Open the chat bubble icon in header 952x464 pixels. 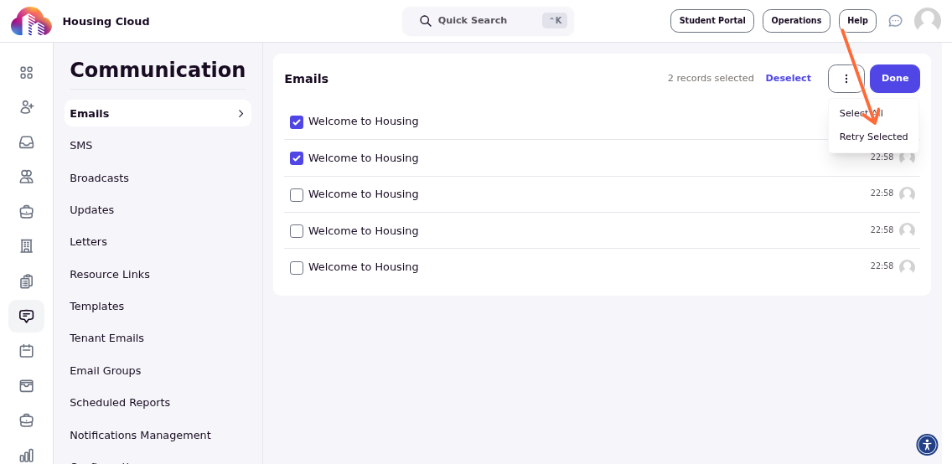point(895,21)
